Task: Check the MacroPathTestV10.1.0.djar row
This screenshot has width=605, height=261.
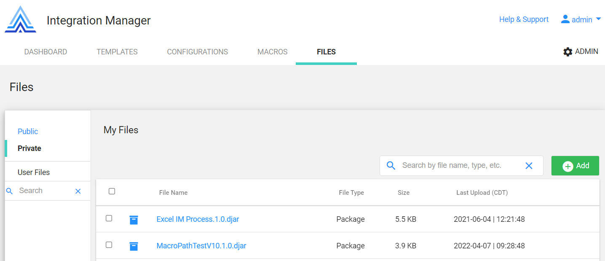Action: coord(109,245)
